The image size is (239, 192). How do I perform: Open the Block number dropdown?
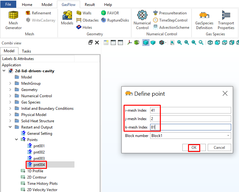[228, 136]
